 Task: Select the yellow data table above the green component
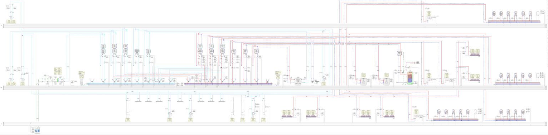57,71
